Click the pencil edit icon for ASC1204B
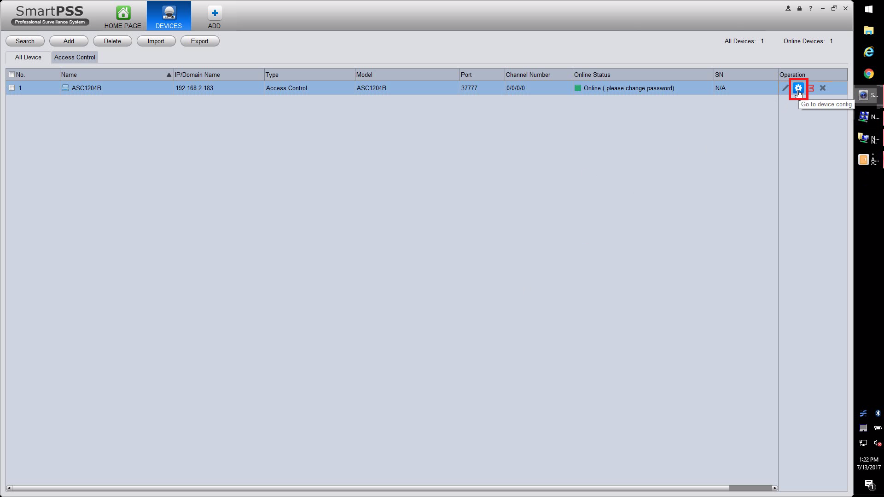The image size is (884, 497). click(x=785, y=88)
